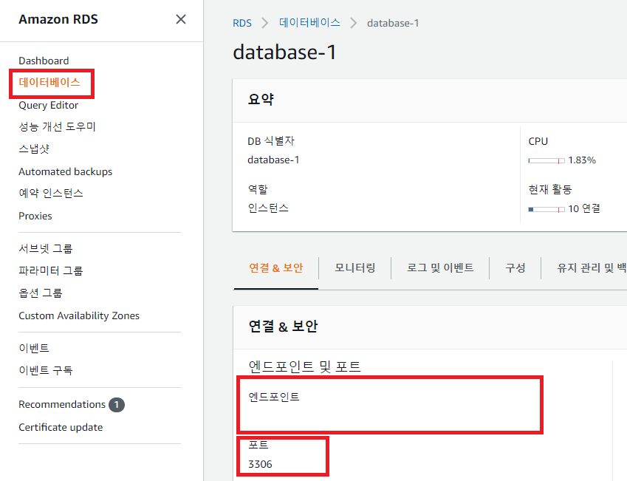Viewport: 627px width, 481px height.
Task: Open Recommendations in the sidebar
Action: pos(62,405)
